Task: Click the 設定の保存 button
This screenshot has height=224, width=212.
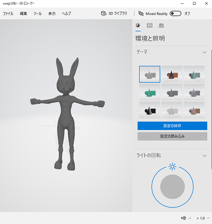Action: point(172,126)
